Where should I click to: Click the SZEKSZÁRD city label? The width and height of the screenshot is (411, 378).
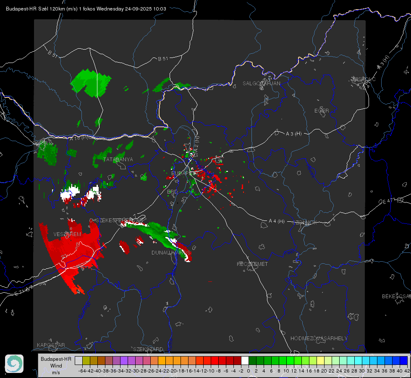point(148,349)
